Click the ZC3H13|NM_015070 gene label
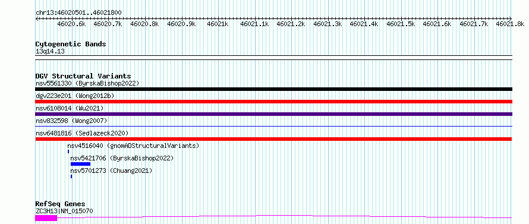 (64, 211)
